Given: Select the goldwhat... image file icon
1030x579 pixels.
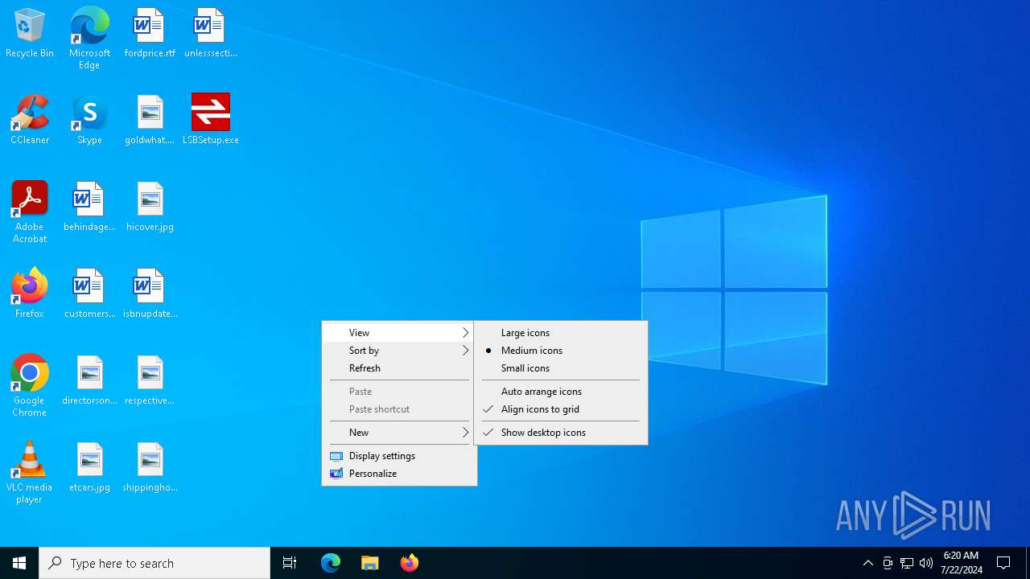Looking at the screenshot, I should pyautogui.click(x=150, y=120).
